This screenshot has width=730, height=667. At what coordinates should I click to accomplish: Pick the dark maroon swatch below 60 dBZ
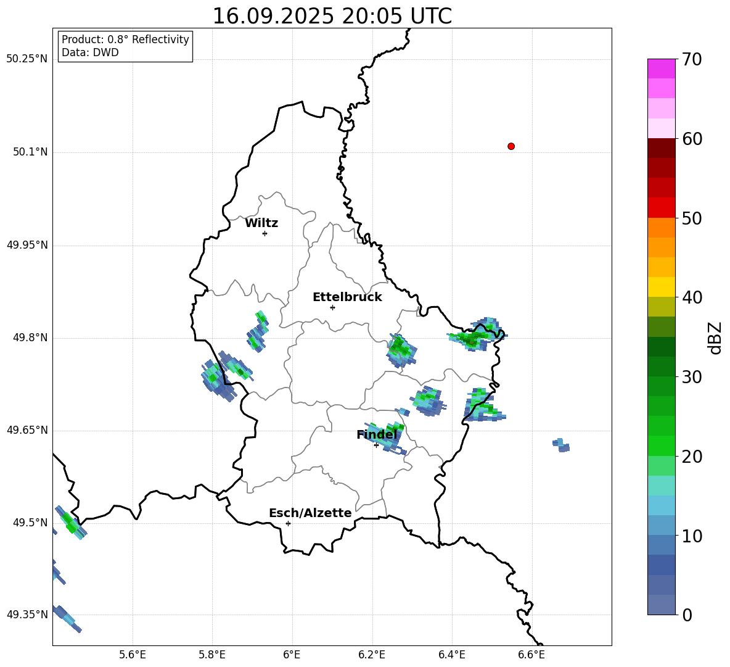pyautogui.click(x=661, y=148)
